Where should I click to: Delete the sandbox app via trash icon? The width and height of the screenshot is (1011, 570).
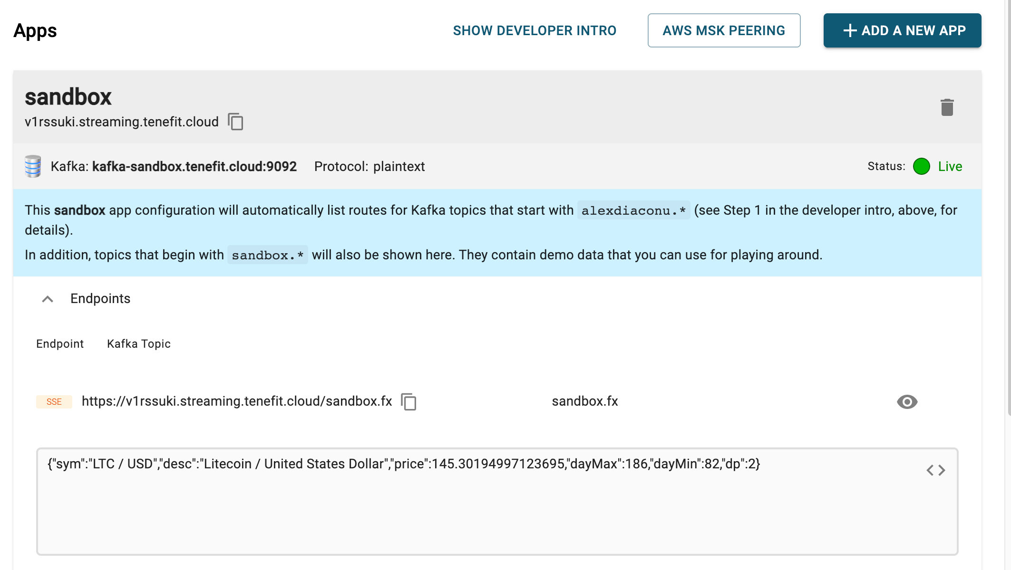(947, 107)
